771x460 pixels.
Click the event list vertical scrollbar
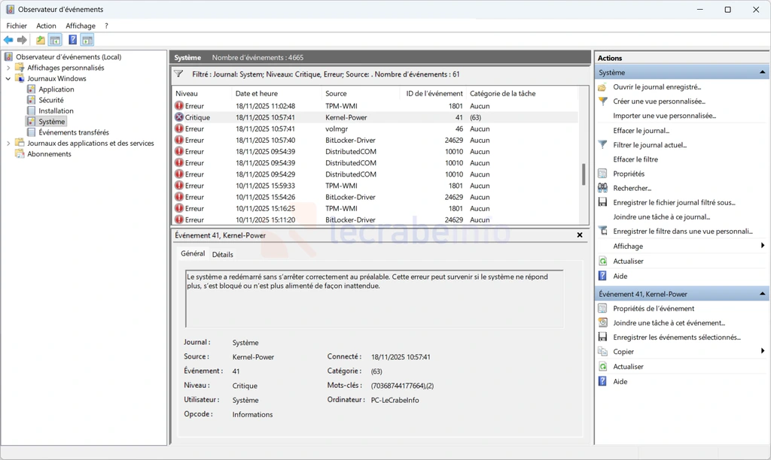pos(584,174)
